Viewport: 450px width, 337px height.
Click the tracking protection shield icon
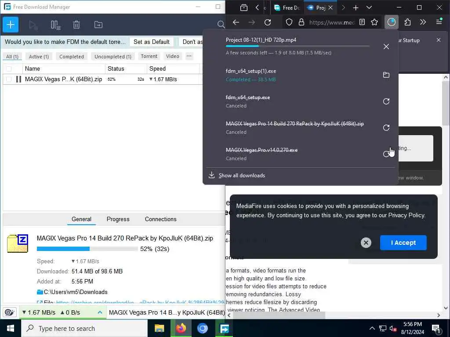[289, 22]
